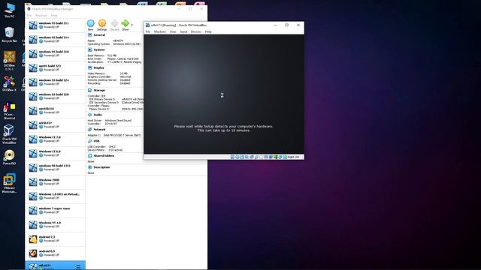481x270 pixels.
Task: Open File menu in VirtualBox Manager
Action: [29, 15]
